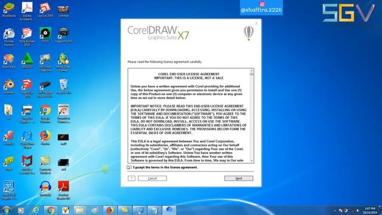Open Format Factory desktop shortcut
Screen dimensions: 382x215
[9, 37]
